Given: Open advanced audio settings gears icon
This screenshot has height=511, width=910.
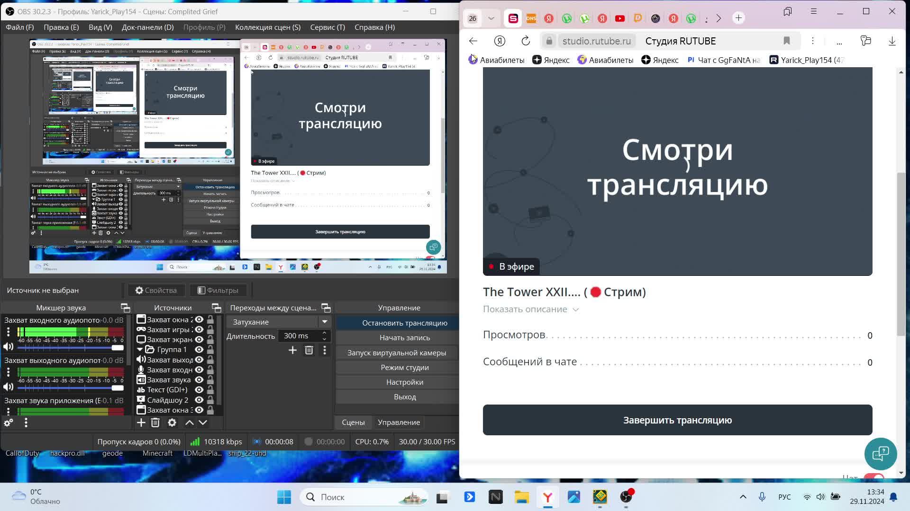Looking at the screenshot, I should [x=8, y=423].
